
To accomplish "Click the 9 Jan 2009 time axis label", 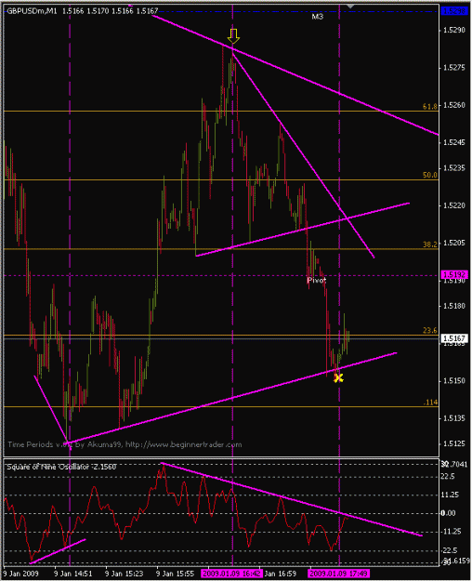I will 21,574.
